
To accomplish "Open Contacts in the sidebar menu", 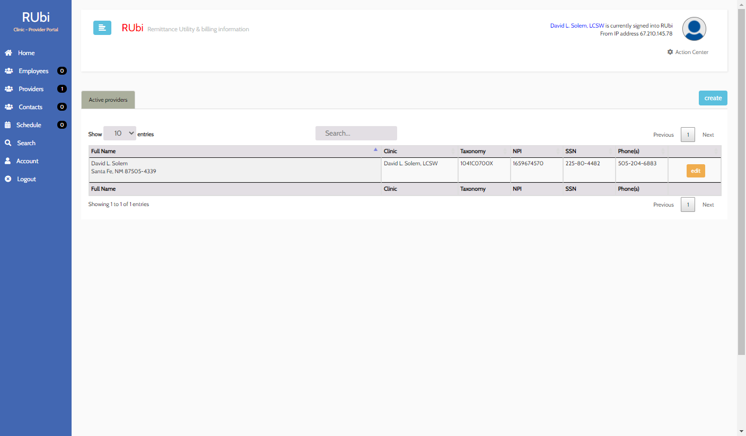I will coord(30,107).
